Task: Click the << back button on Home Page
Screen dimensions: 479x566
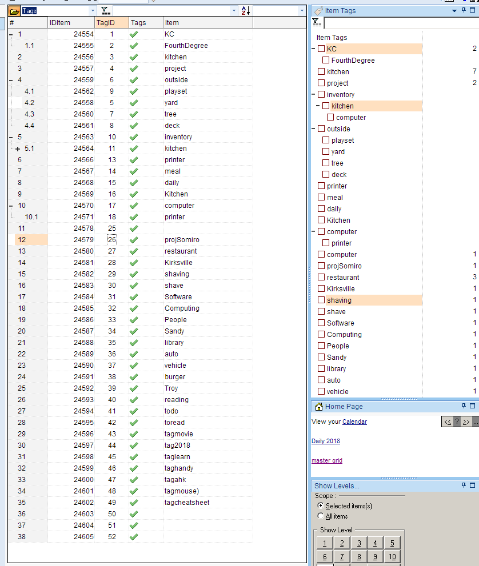Action: click(x=448, y=422)
